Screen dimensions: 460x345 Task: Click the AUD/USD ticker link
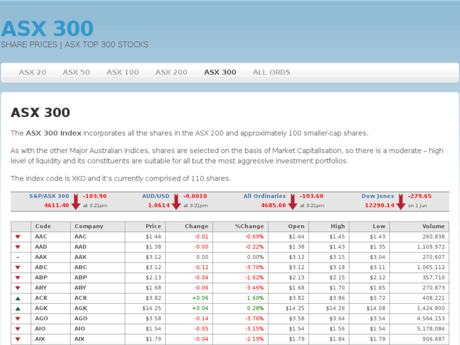click(x=156, y=196)
